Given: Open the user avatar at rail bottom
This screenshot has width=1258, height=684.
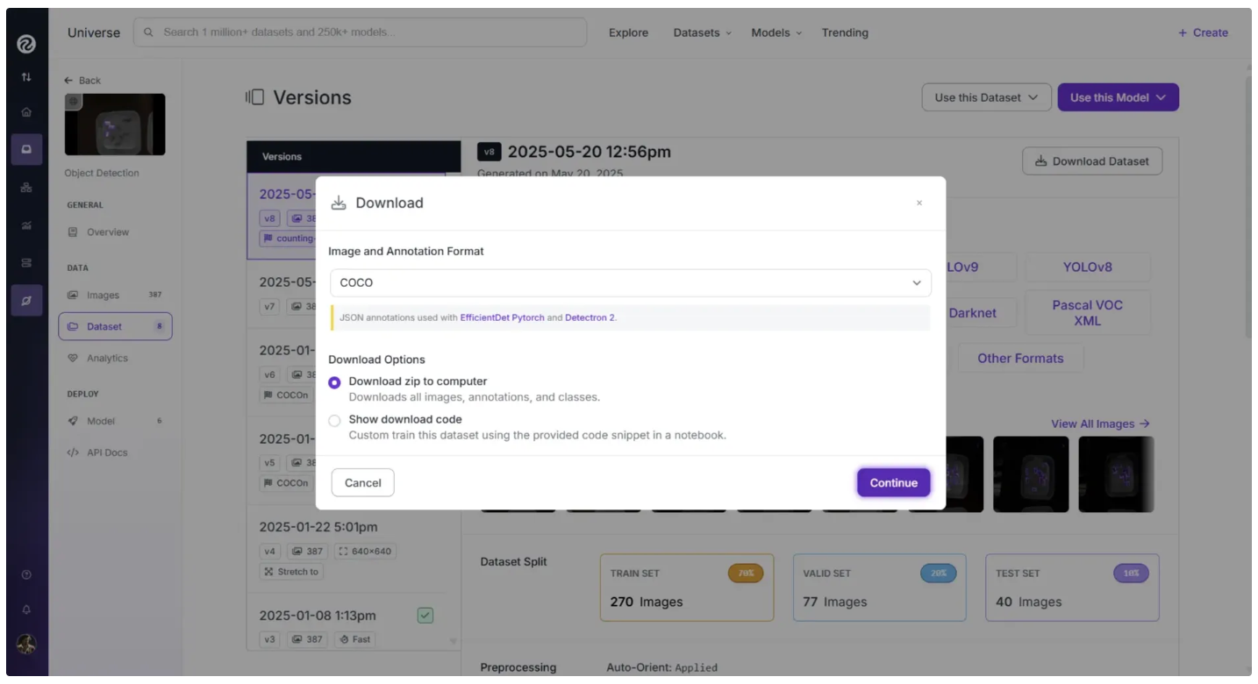Looking at the screenshot, I should pos(26,645).
